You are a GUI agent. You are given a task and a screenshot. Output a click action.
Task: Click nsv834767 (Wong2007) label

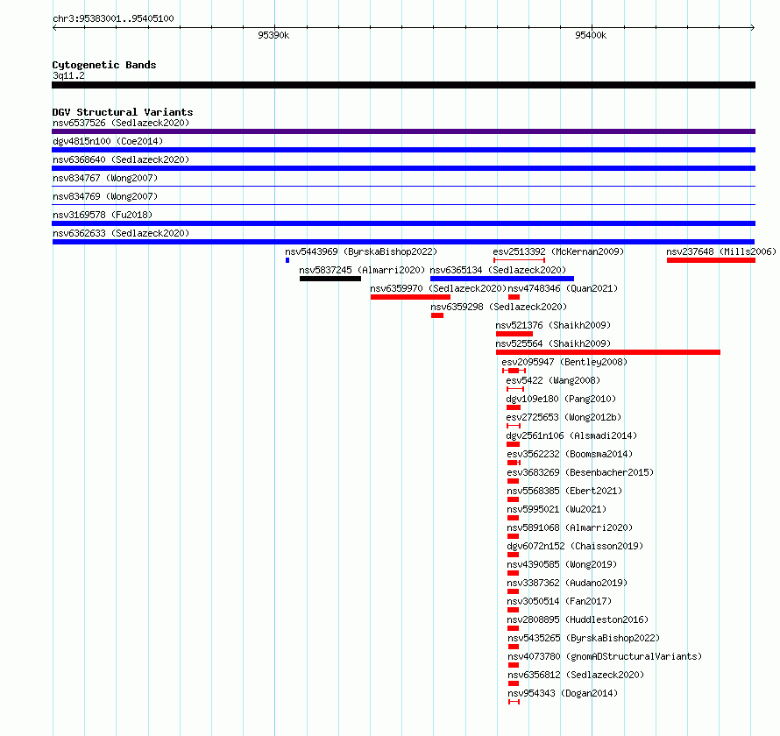coord(105,178)
